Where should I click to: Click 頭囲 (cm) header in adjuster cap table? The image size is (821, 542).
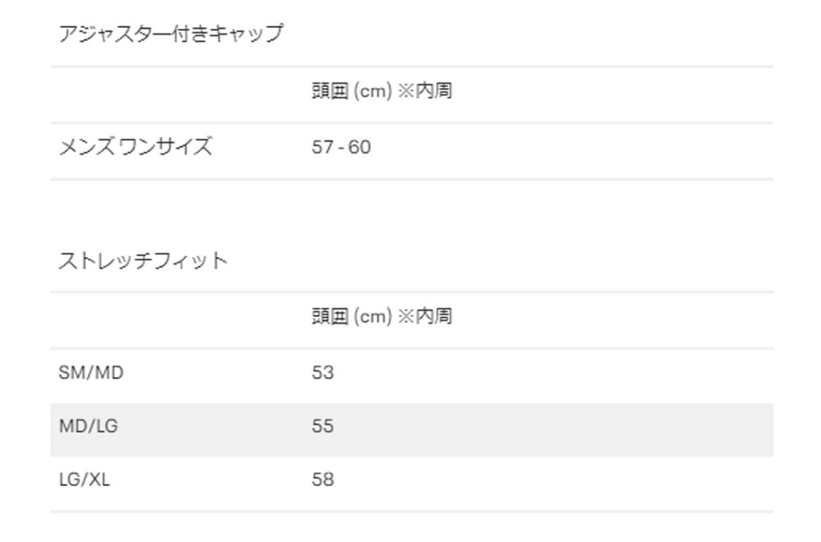click(351, 91)
